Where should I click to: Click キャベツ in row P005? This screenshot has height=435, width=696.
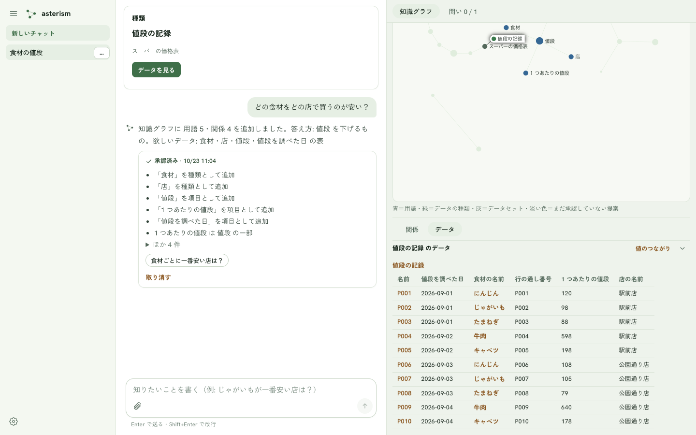coord(486,350)
